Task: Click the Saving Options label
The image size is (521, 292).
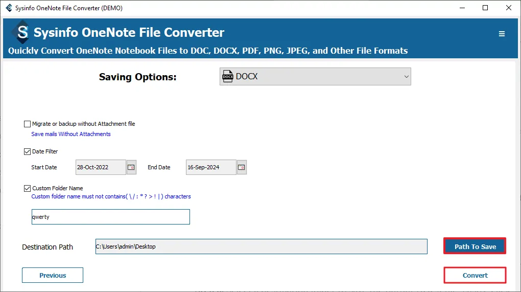Action: point(137,77)
